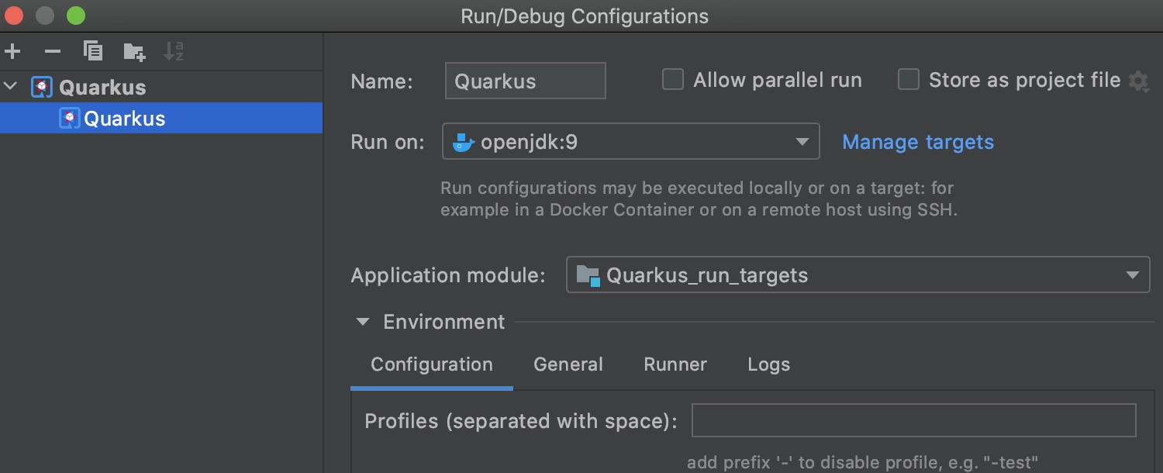The image size is (1163, 473).
Task: Minimize the Run/Debug Configurations window
Action: point(46,16)
